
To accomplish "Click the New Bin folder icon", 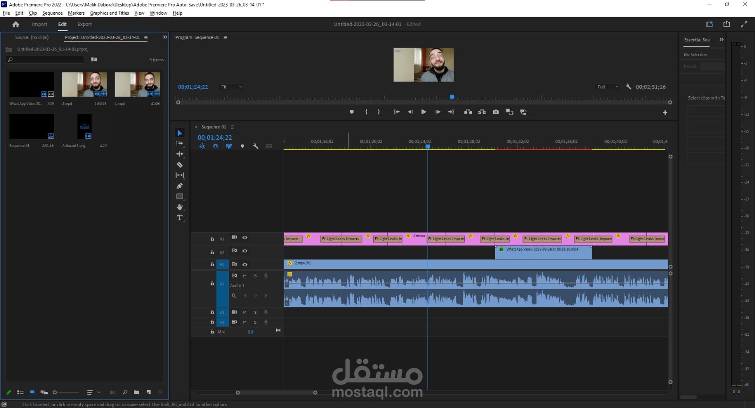I will [136, 392].
